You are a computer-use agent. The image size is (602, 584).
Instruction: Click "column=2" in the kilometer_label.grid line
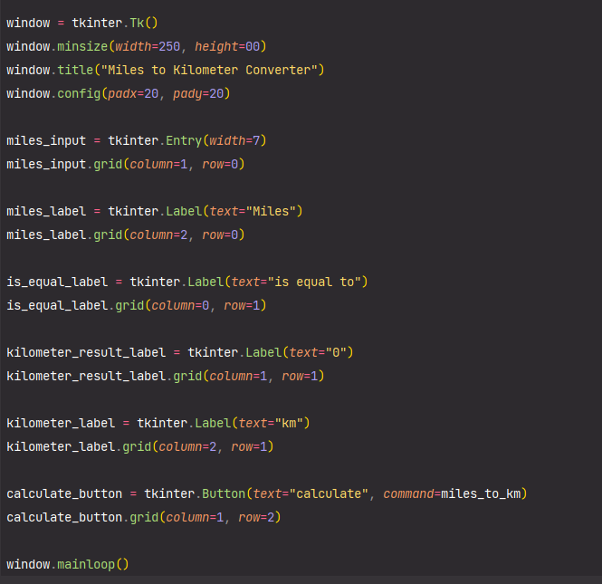[187, 447]
